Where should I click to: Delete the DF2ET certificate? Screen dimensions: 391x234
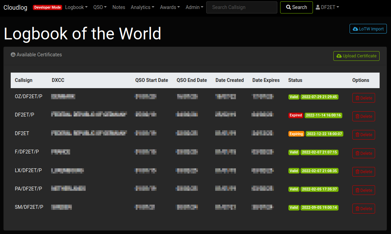(x=364, y=135)
